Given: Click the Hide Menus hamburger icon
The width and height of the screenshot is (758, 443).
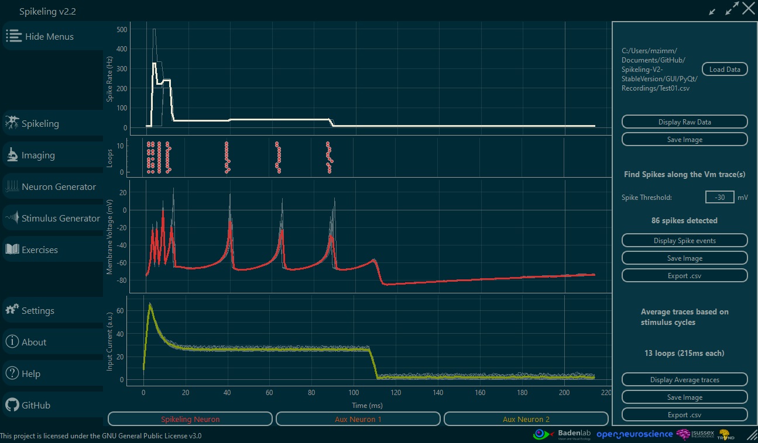Looking at the screenshot, I should tap(14, 36).
